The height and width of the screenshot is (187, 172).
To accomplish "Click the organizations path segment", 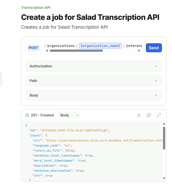I will 61,46.
